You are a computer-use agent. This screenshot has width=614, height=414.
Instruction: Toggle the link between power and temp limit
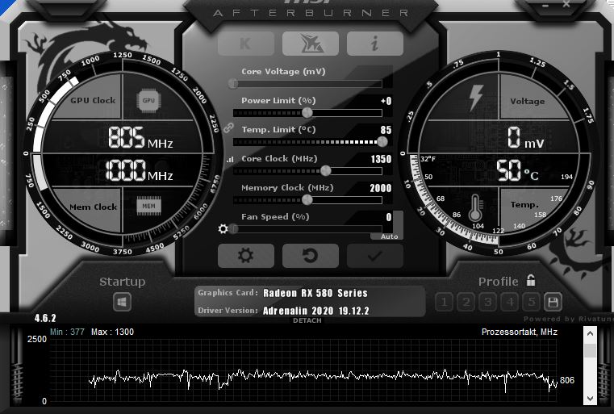pos(228,128)
